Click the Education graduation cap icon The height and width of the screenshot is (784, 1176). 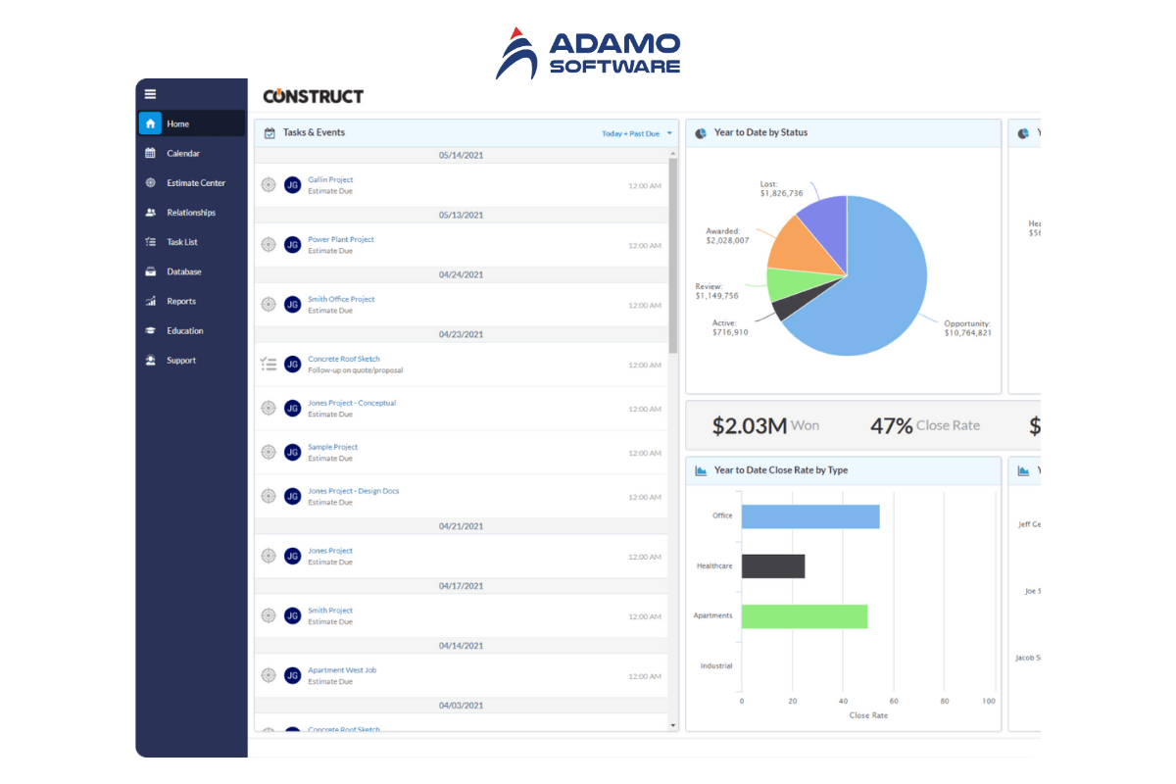pyautogui.click(x=150, y=331)
